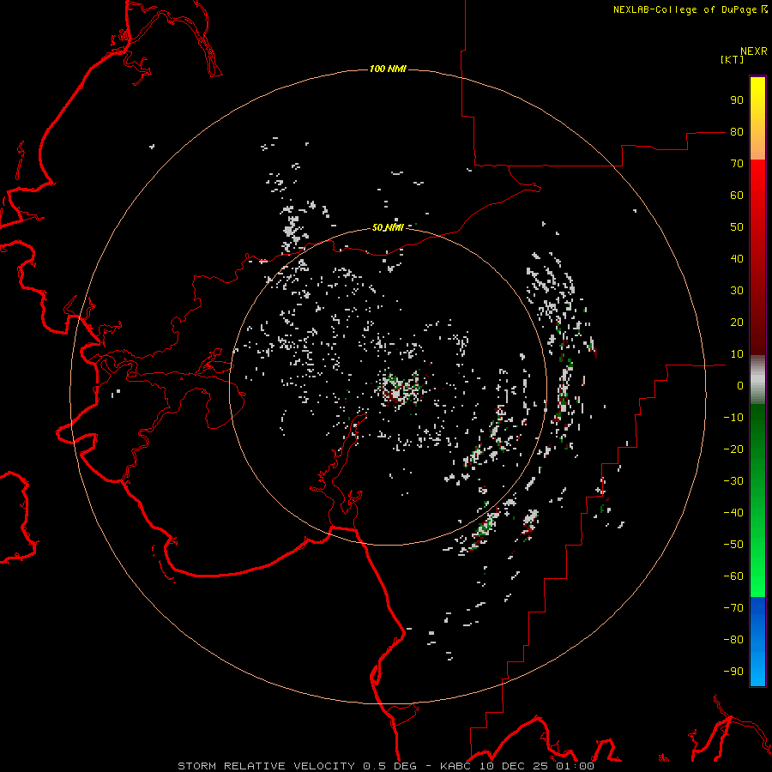The image size is (772, 772).
Task: Click the '-40' value on velocity scale
Action: point(733,513)
